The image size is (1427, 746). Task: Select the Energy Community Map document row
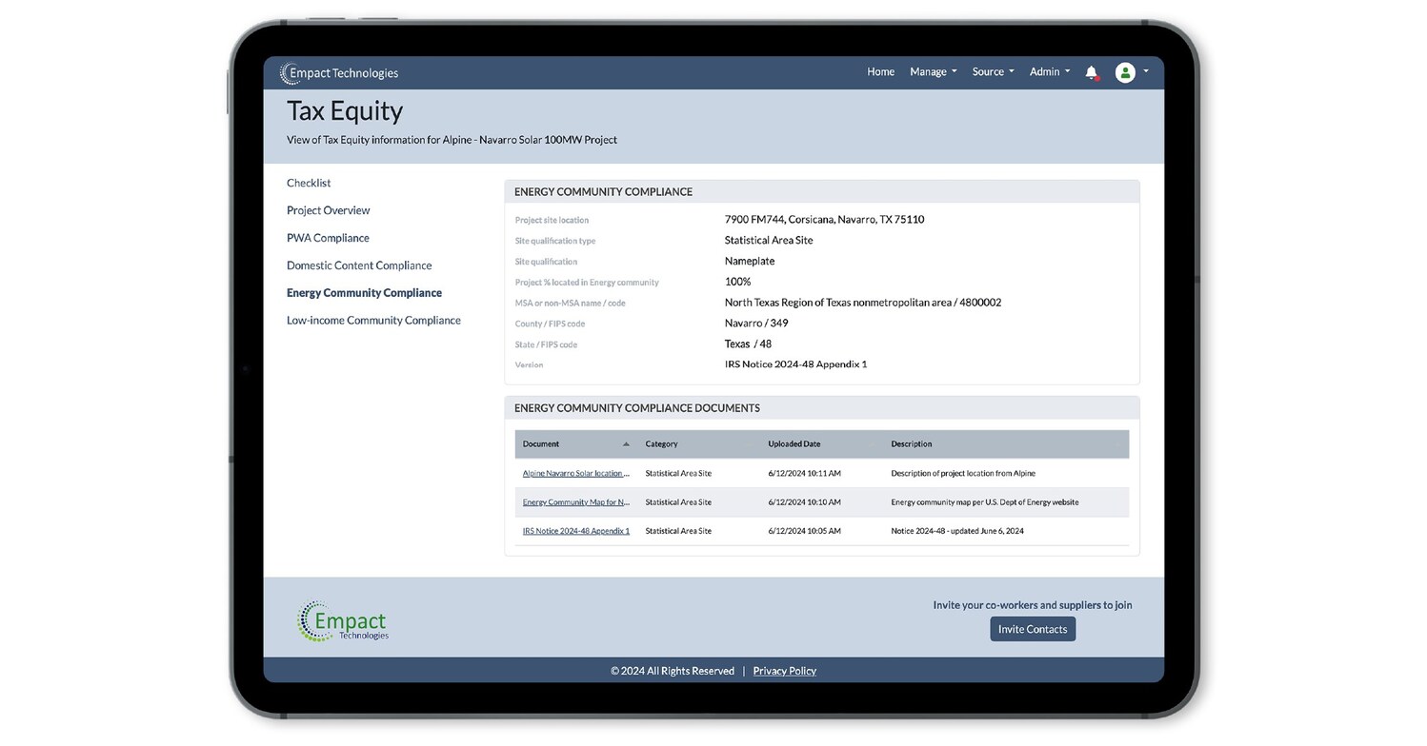(x=575, y=501)
